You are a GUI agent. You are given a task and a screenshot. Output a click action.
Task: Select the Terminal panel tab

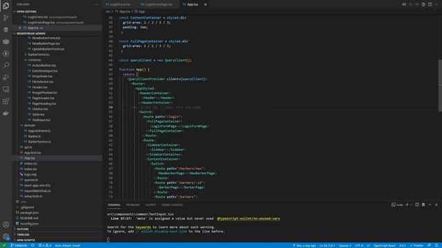[114, 205]
